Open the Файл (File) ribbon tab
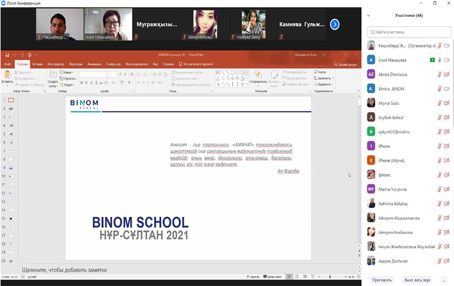Viewport: 454px width, 286px height. 8,64
